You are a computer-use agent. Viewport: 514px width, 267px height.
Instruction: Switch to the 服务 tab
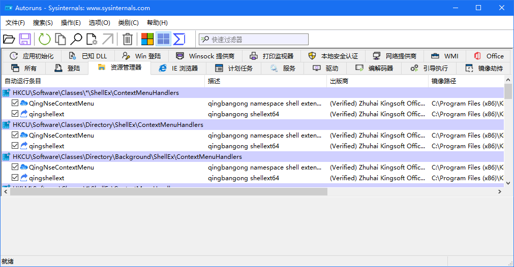point(283,68)
